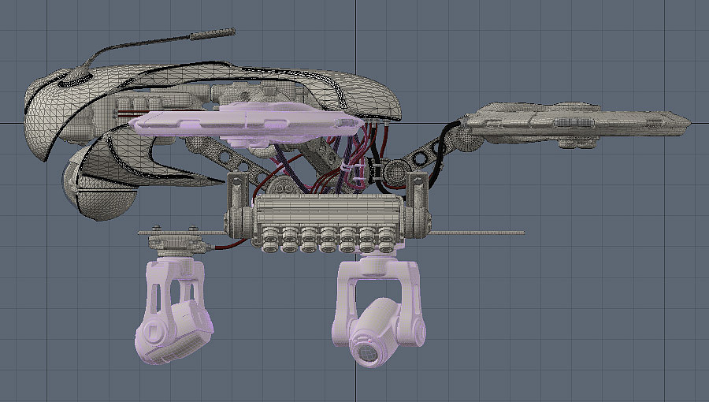Select the thin rod extending right of engine

[x=477, y=233]
